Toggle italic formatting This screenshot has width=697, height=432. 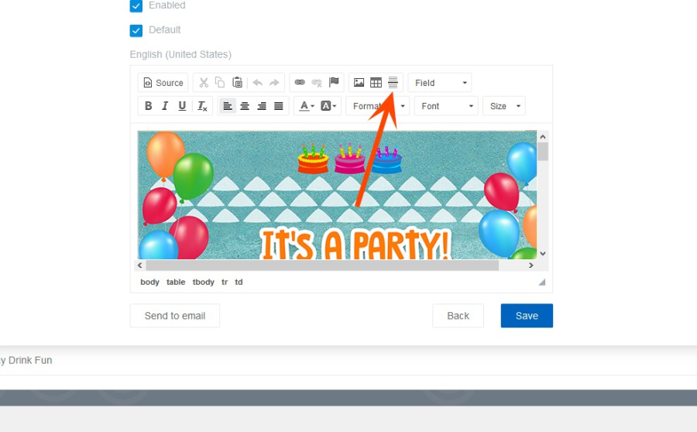pyautogui.click(x=165, y=106)
